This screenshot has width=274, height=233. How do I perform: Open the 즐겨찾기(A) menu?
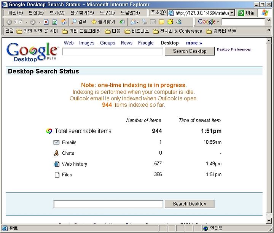pos(82,13)
